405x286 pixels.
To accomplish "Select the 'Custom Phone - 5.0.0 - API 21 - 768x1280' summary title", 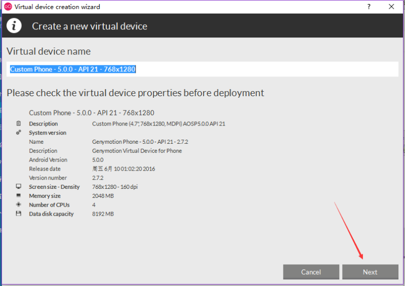I will (92, 113).
